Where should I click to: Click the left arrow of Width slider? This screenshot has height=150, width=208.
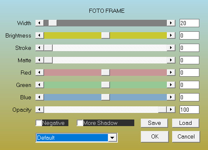(x=40, y=23)
